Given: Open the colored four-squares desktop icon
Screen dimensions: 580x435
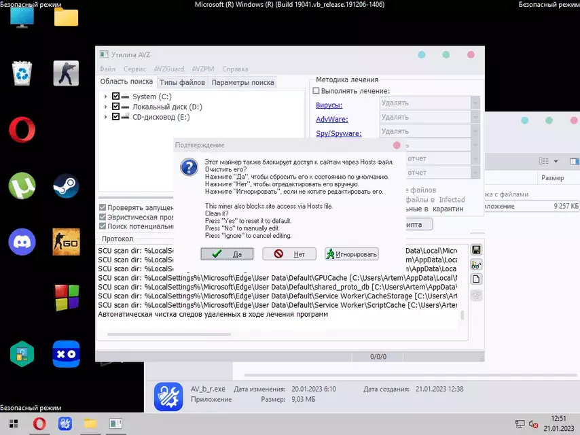Looking at the screenshot, I should click(67, 298).
